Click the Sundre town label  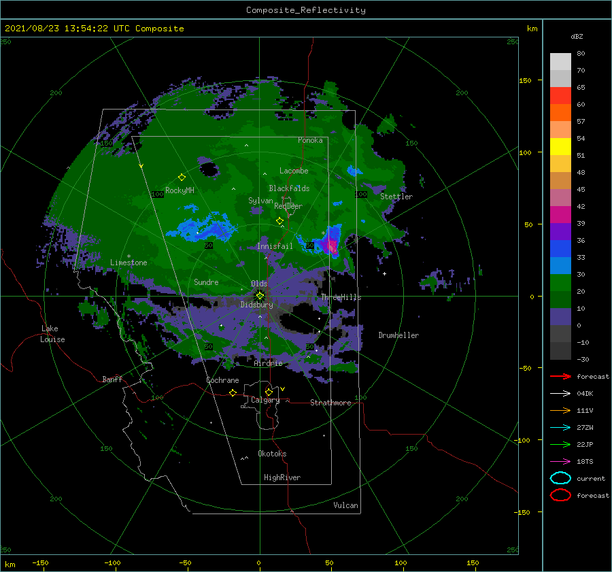(206, 282)
